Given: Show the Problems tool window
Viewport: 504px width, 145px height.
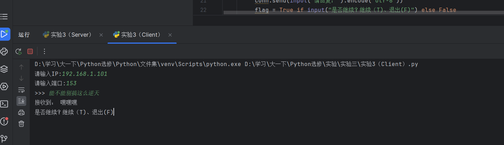Looking at the screenshot, I should pyautogui.click(x=4, y=121).
